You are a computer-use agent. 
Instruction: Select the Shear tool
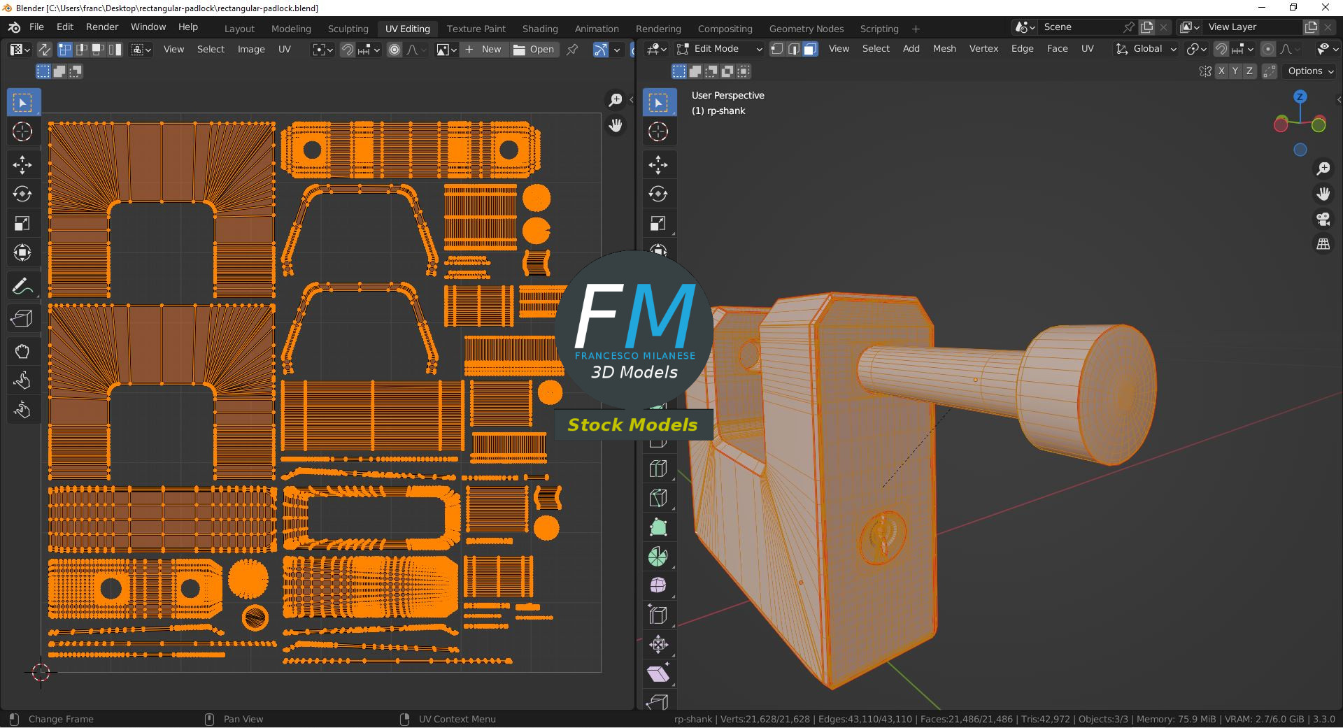pos(658,674)
